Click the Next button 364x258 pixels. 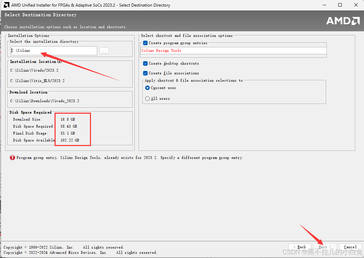click(x=325, y=247)
